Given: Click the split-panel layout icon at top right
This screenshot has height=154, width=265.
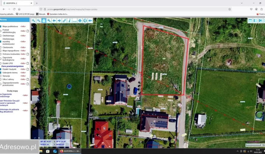Looking at the screenshot, I should [255, 21].
